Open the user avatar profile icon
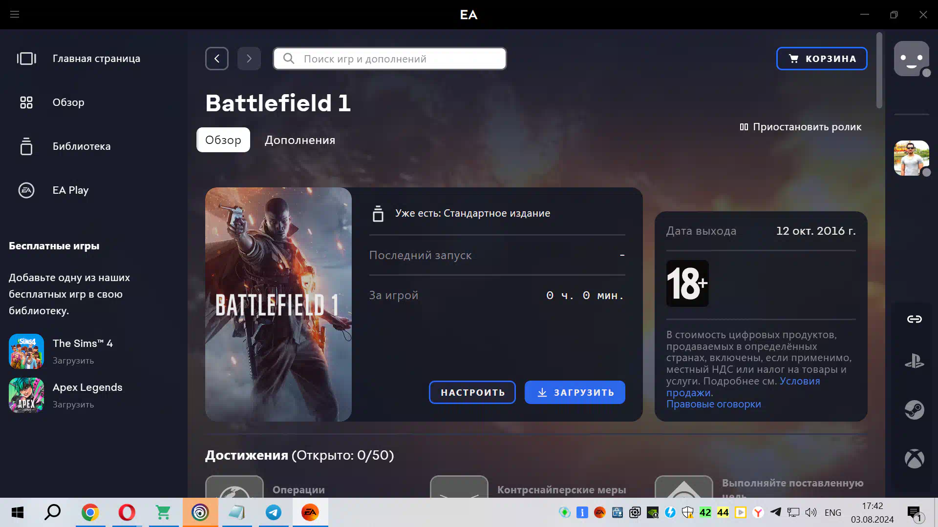 tap(912, 59)
